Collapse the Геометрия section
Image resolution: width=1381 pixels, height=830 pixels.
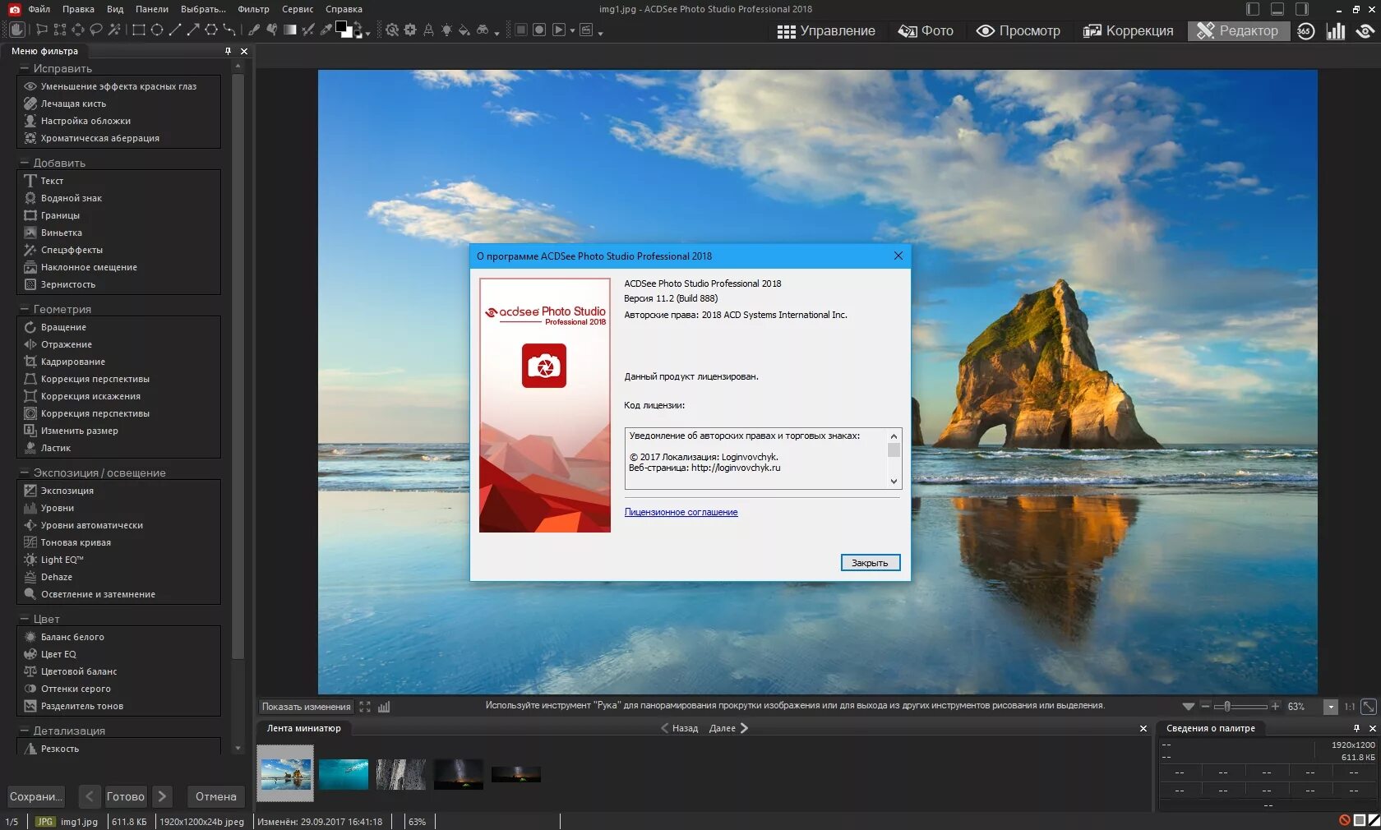(24, 309)
